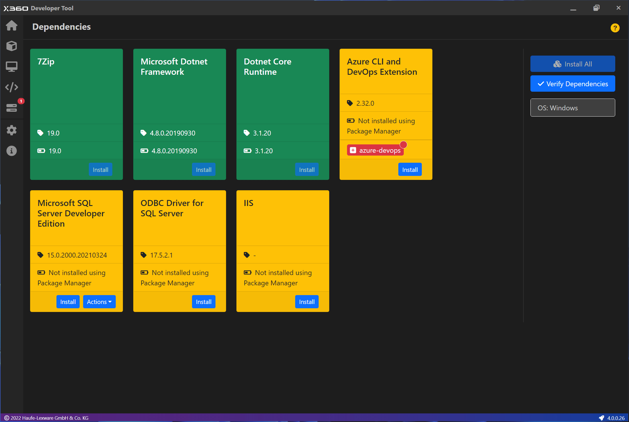Install Microsoft SQL Server Developer Edition
This screenshot has width=629, height=422.
68,302
